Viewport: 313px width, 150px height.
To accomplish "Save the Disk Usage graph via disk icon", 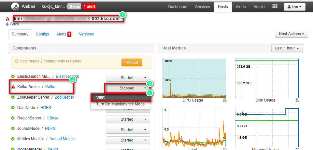I will click(297, 100).
